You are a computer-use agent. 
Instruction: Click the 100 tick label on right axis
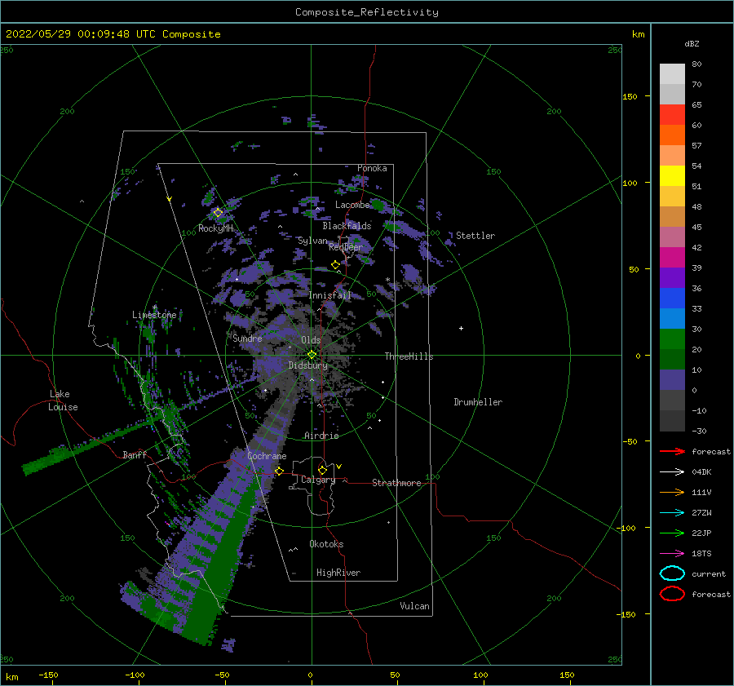[x=630, y=183]
